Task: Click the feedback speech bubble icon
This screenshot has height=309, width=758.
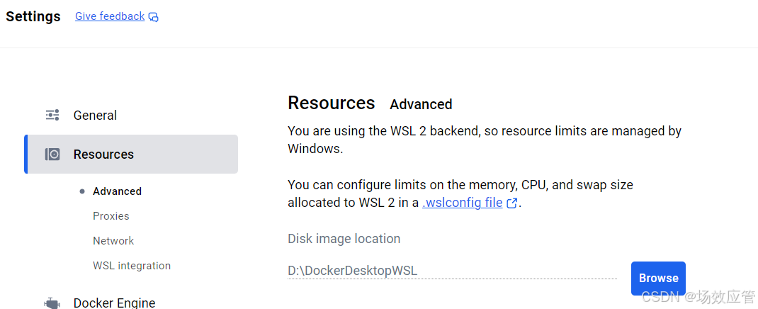Action: (x=154, y=17)
